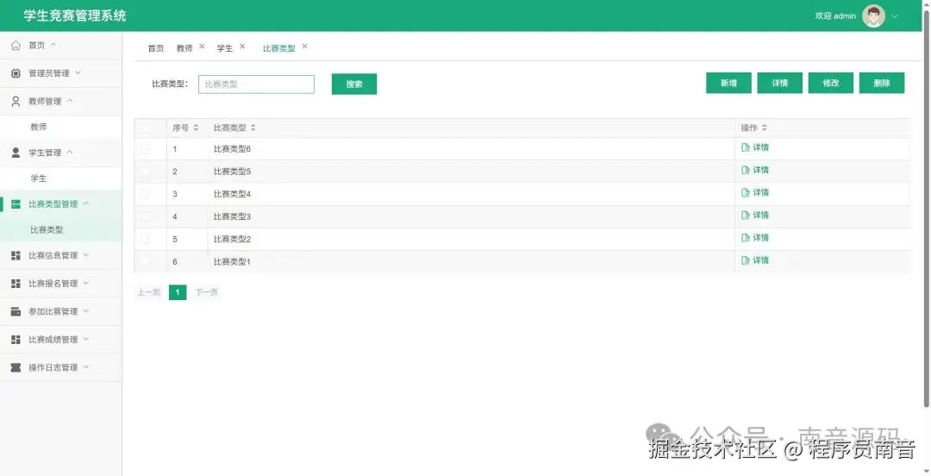Click the 操作日志管理 ticket icon
The width and height of the screenshot is (931, 476).
(16, 367)
